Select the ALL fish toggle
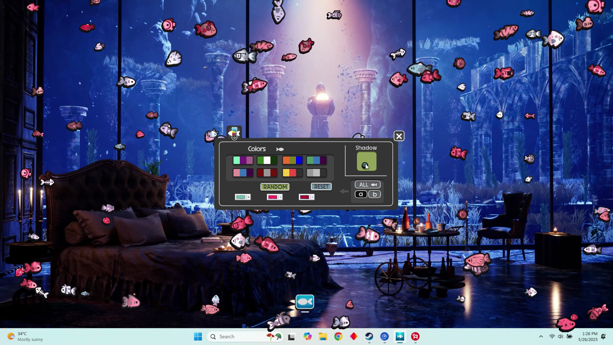Screen dimensions: 613x345 367,185
